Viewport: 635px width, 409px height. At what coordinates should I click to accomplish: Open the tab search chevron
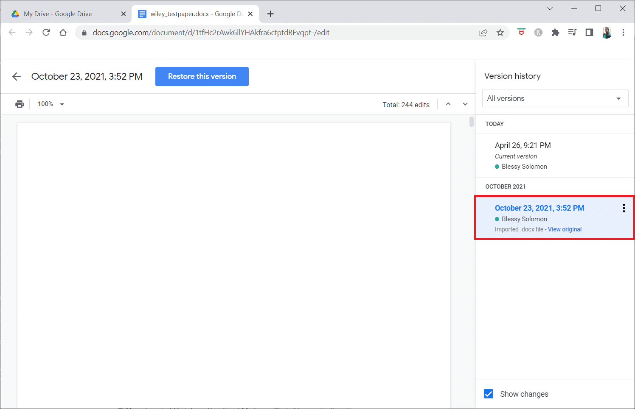(550, 8)
